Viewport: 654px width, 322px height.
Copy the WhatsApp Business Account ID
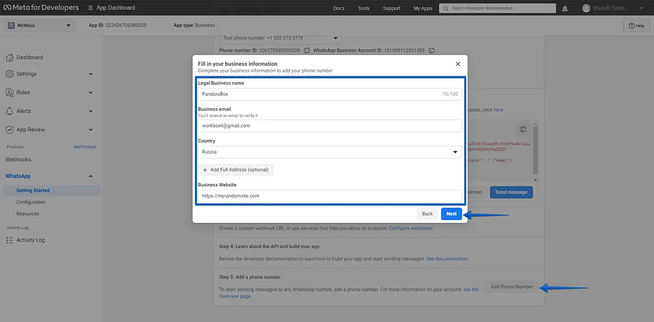point(432,50)
